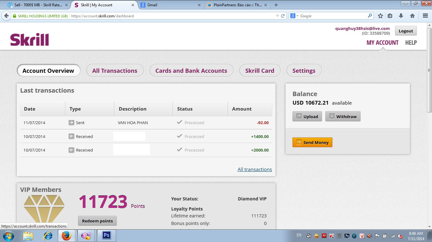432x242 pixels.
Task: Click the Redeem points button
Action: click(97, 221)
